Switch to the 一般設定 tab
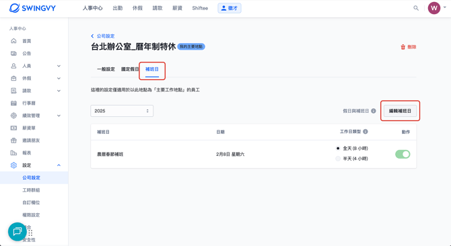451x246 pixels. 106,69
